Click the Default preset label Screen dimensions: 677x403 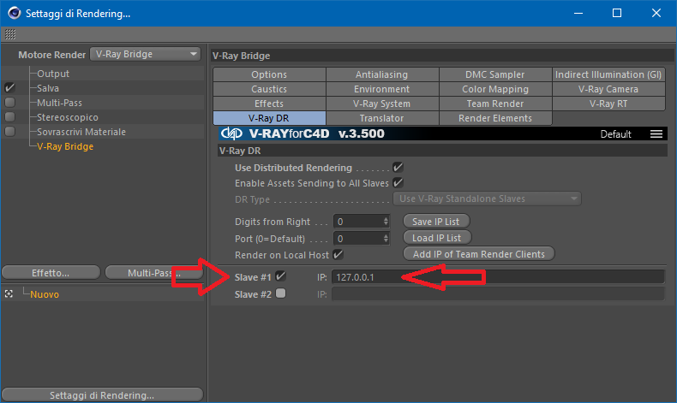point(615,134)
